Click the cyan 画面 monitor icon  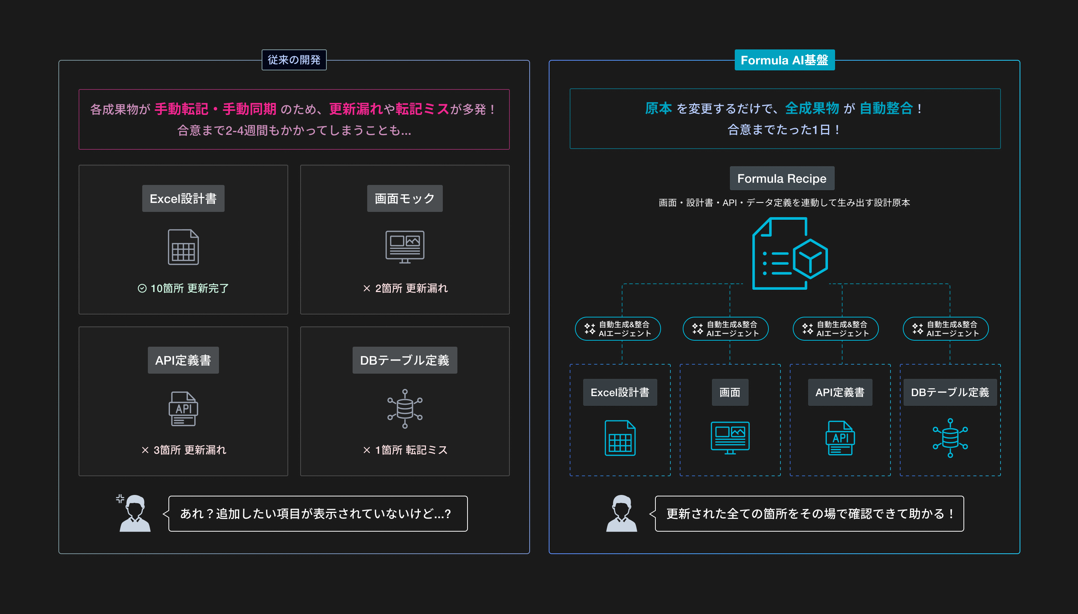point(730,438)
